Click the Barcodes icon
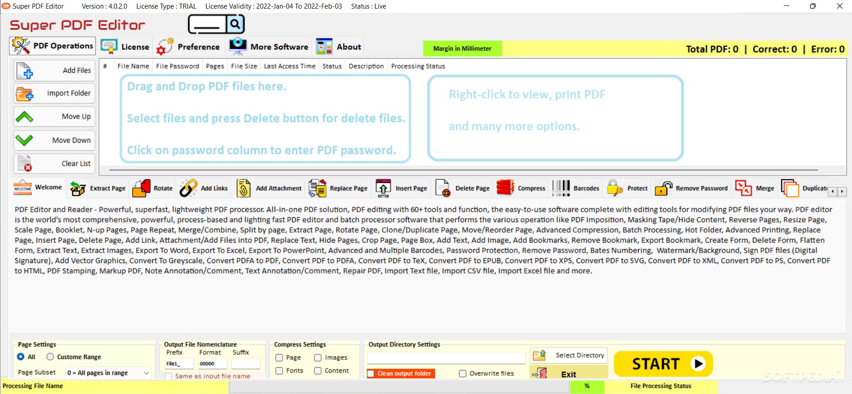Viewport: 852px width, 394px height. click(561, 188)
